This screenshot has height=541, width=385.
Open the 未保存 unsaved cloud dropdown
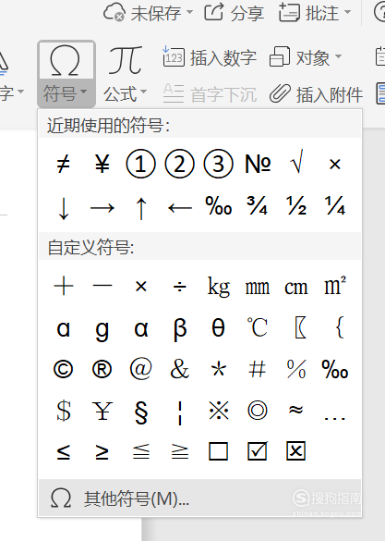pyautogui.click(x=148, y=13)
